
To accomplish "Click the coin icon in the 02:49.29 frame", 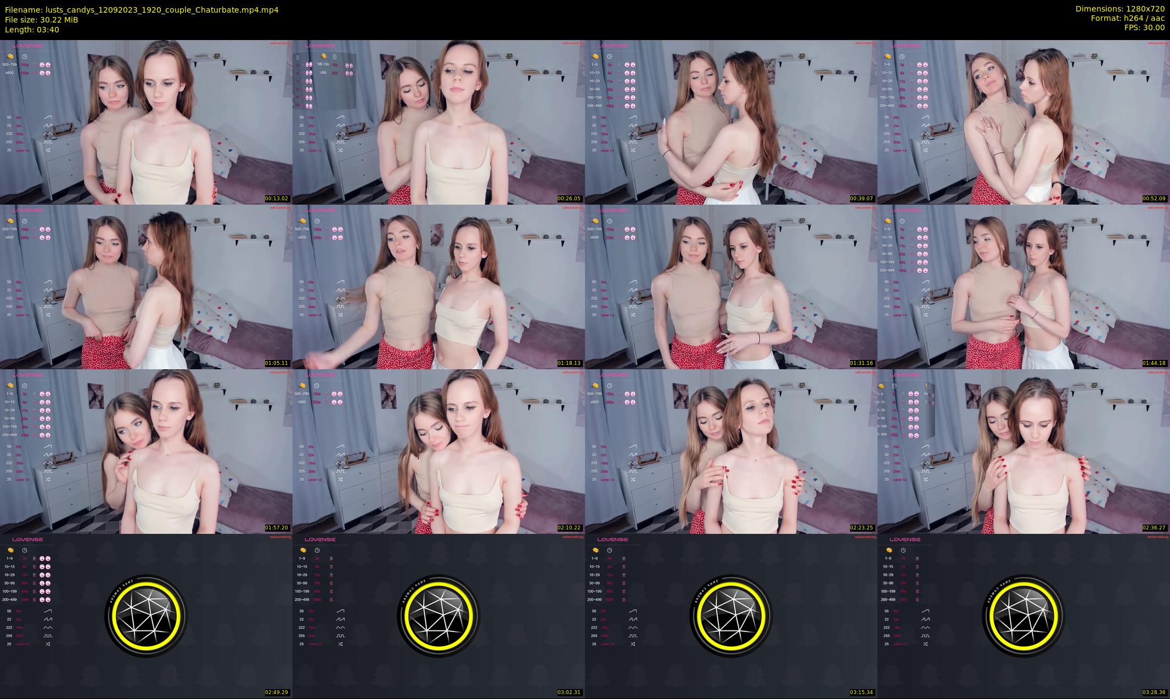I will tap(10, 550).
